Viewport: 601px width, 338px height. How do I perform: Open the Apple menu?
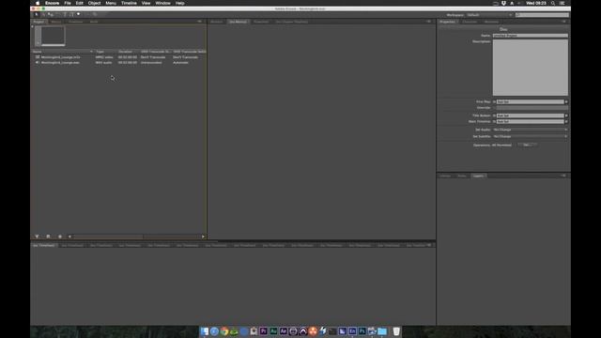tap(38, 3)
